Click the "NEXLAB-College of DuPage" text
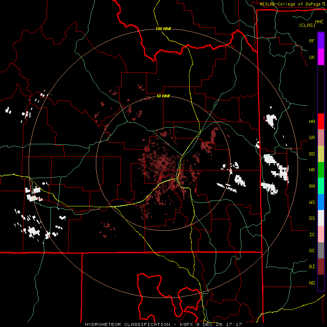Screen dimensions: 327x327 pos(290,4)
